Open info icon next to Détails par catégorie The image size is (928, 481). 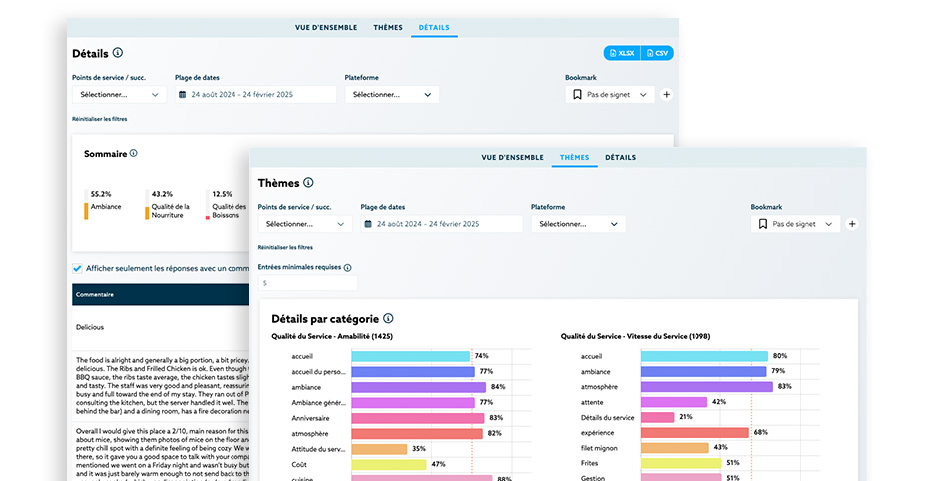388,319
